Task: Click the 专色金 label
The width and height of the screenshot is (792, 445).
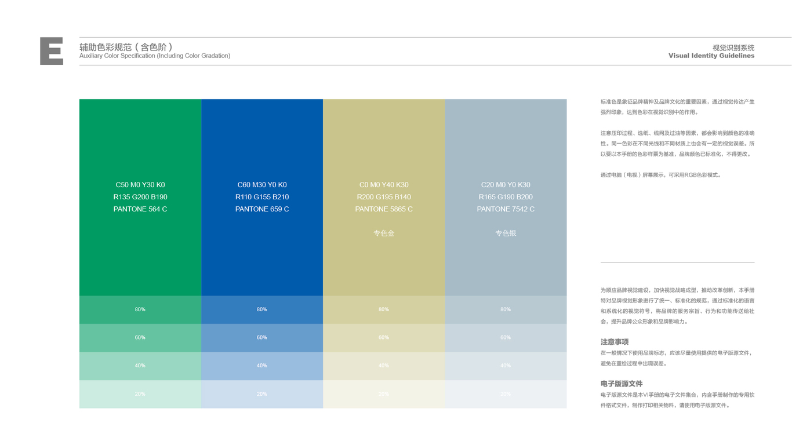Action: point(384,233)
